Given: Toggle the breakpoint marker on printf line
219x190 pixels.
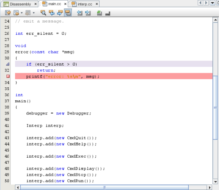Looking at the screenshot, I should point(8,76).
